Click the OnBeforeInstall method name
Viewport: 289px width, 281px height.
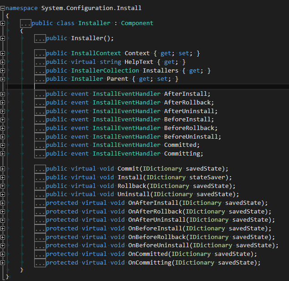pos(155,229)
